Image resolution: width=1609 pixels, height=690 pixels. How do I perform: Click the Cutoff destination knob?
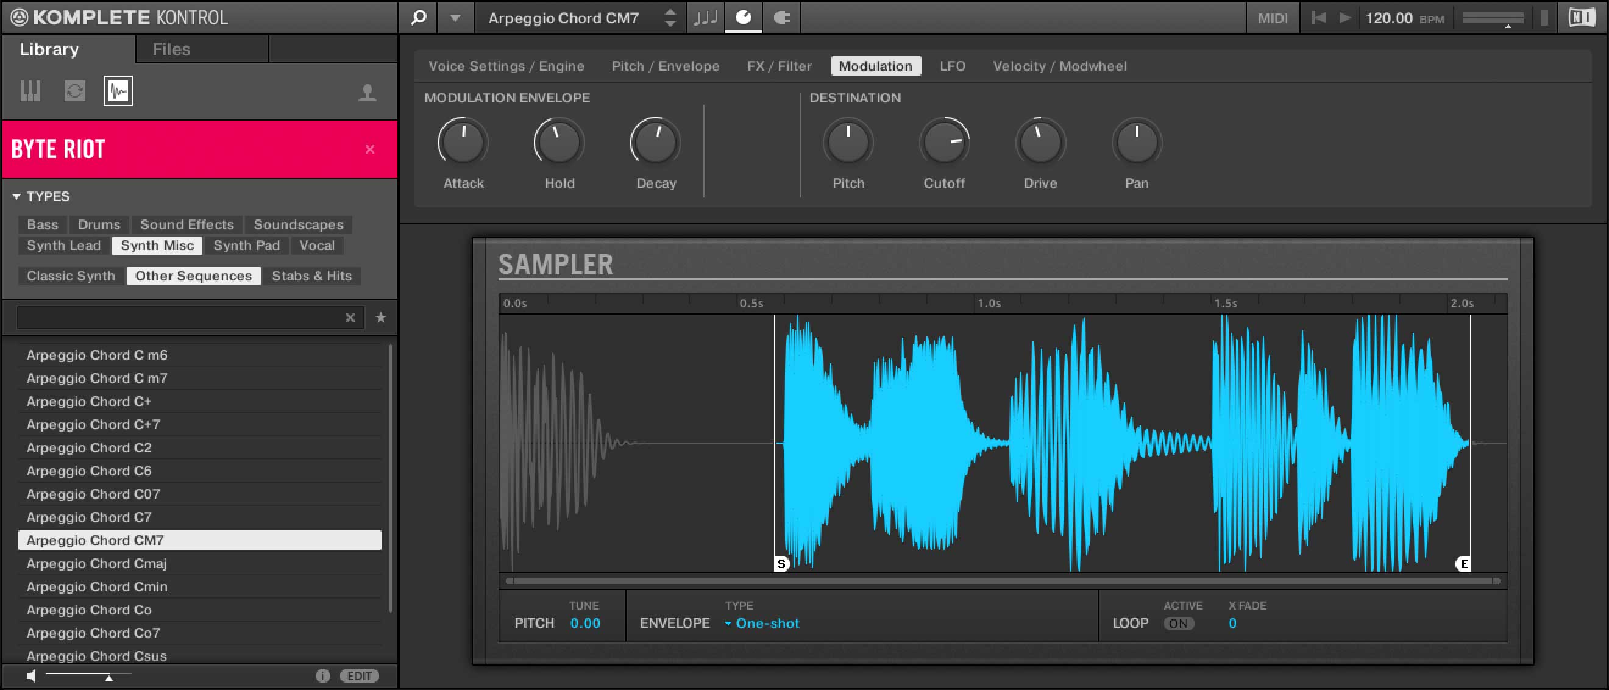(944, 142)
